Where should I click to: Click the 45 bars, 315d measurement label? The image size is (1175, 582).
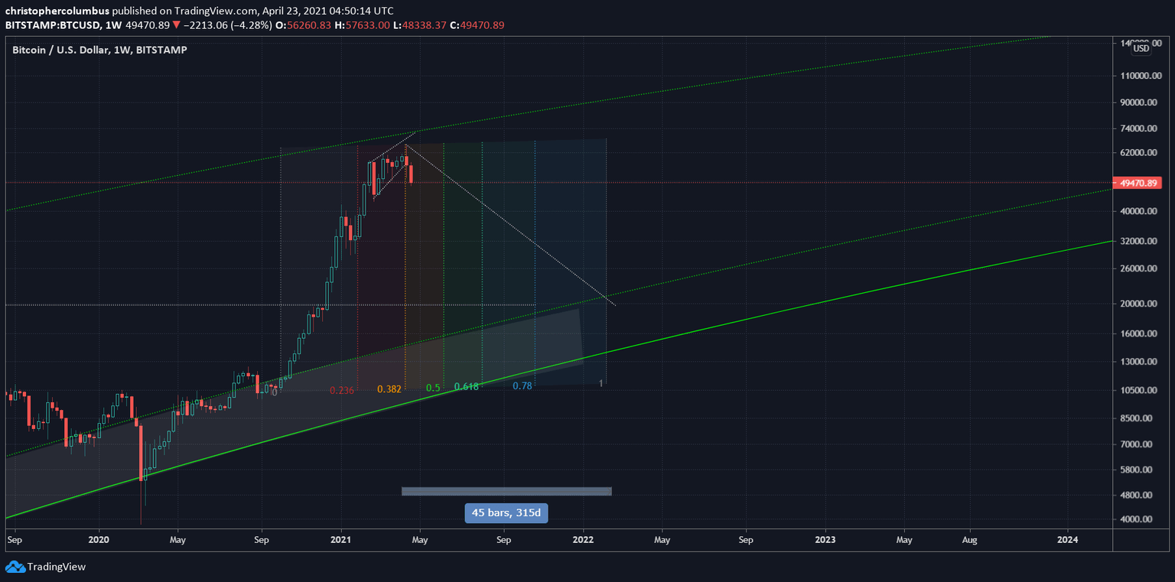[506, 513]
